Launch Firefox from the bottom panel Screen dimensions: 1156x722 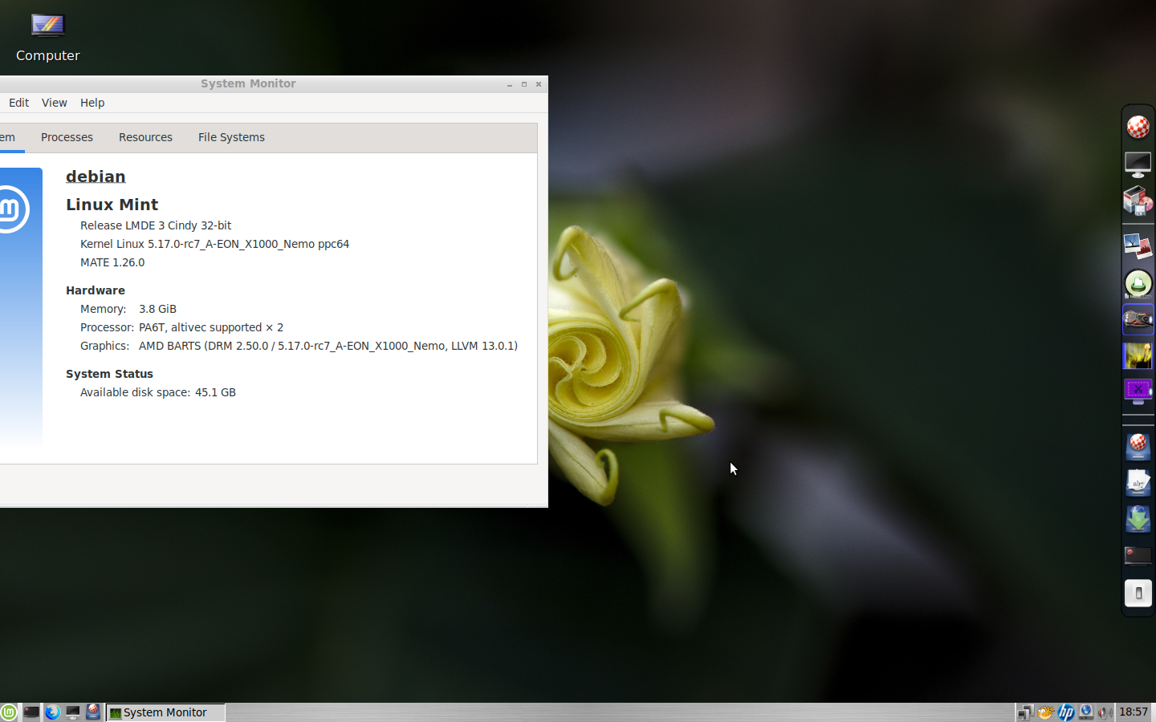52,712
